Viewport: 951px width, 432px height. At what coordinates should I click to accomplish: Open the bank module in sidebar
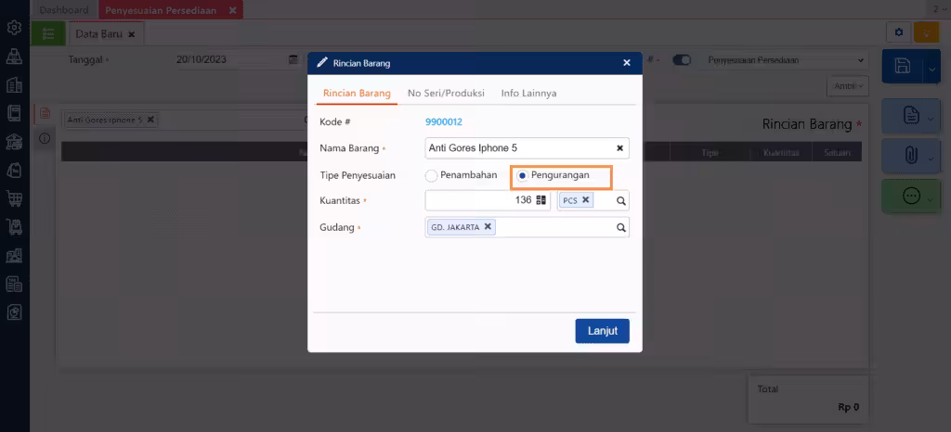14,142
